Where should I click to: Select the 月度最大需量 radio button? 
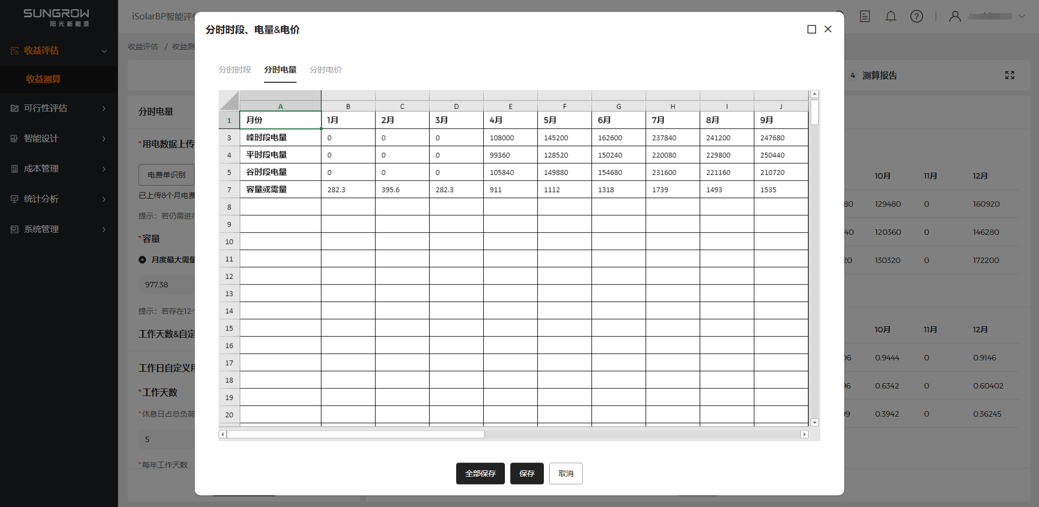pos(142,260)
